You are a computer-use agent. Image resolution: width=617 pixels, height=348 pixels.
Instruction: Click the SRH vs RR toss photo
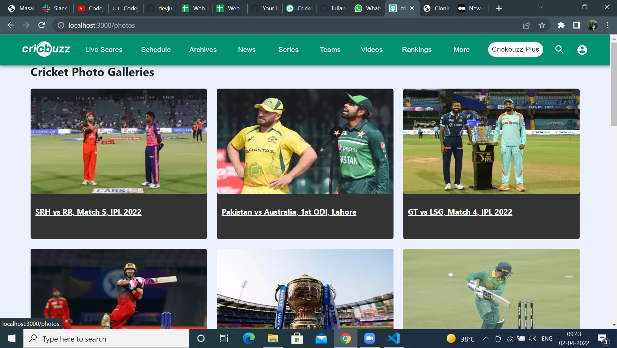point(119,141)
